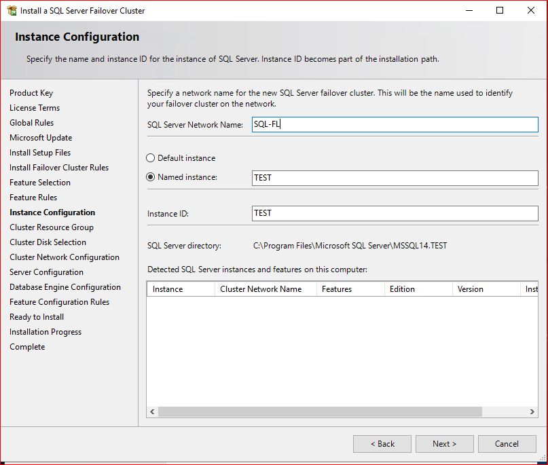The height and width of the screenshot is (465, 548).
Task: Click the SQL Server directory path text
Action: [x=350, y=246]
